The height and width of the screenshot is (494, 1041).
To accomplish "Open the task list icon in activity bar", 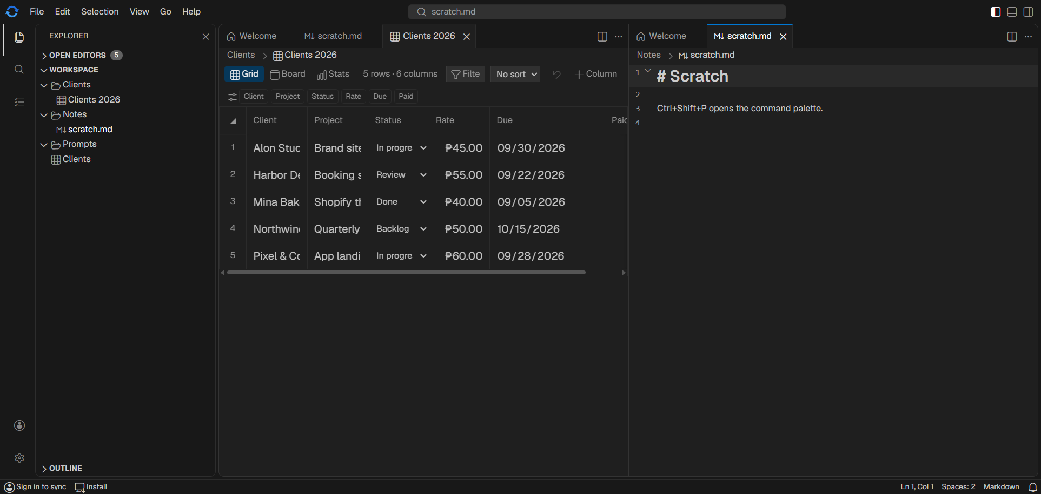I will pos(19,102).
